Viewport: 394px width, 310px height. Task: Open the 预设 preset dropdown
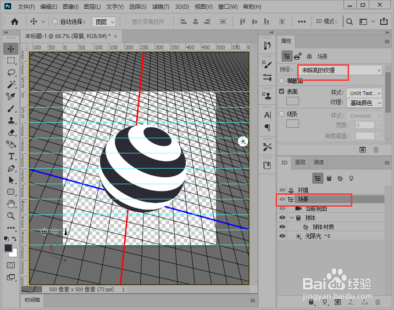pyautogui.click(x=340, y=70)
